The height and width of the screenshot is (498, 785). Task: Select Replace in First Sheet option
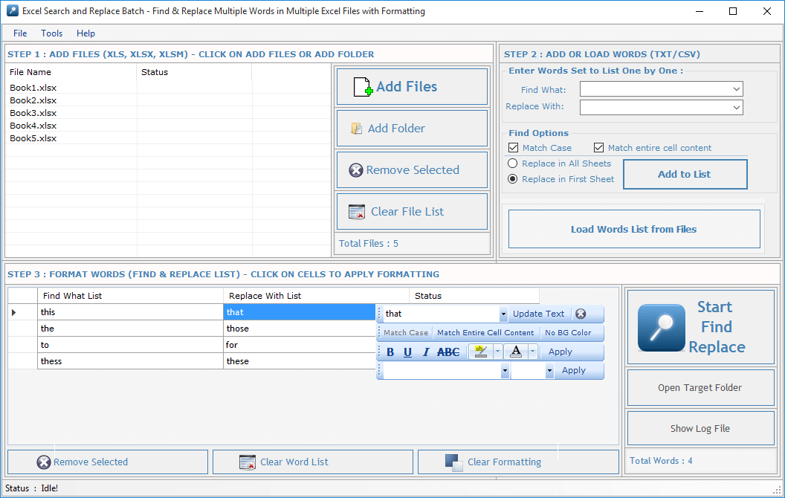(513, 178)
